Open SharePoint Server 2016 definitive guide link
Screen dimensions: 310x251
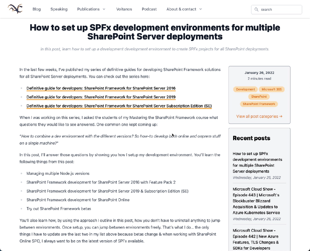tap(101, 88)
